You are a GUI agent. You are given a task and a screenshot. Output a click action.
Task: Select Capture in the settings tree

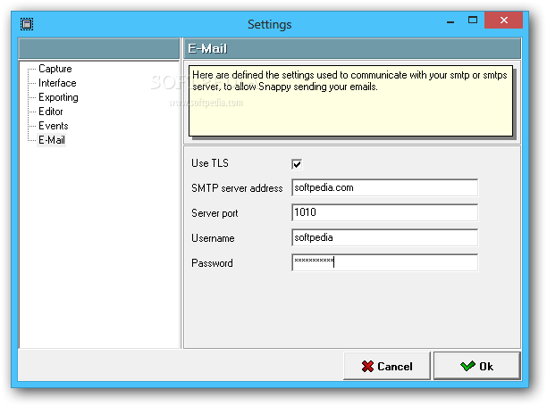click(x=55, y=69)
